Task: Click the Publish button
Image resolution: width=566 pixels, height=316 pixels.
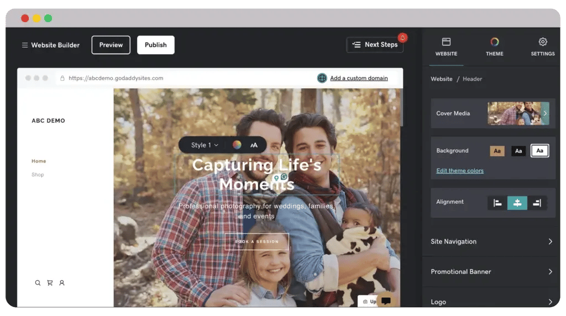Action: click(x=155, y=45)
